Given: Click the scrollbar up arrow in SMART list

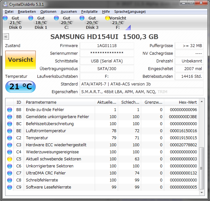Looking at the screenshot, I should click(202, 101).
